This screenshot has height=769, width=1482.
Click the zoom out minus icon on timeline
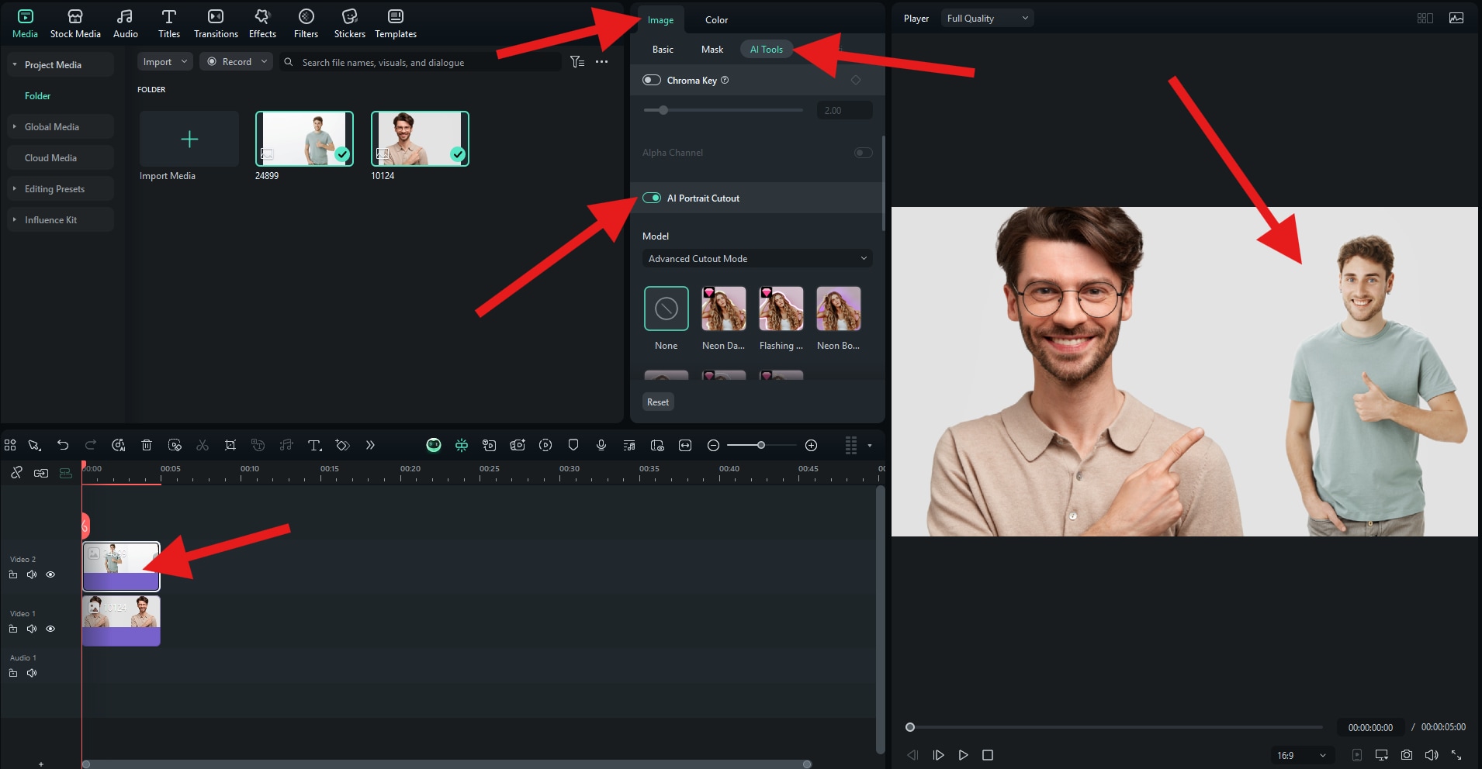pyautogui.click(x=713, y=445)
